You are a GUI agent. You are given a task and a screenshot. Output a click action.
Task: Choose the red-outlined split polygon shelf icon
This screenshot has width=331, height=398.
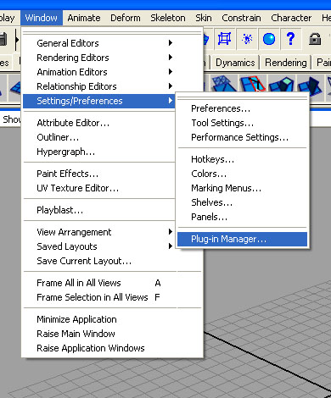tap(253, 84)
